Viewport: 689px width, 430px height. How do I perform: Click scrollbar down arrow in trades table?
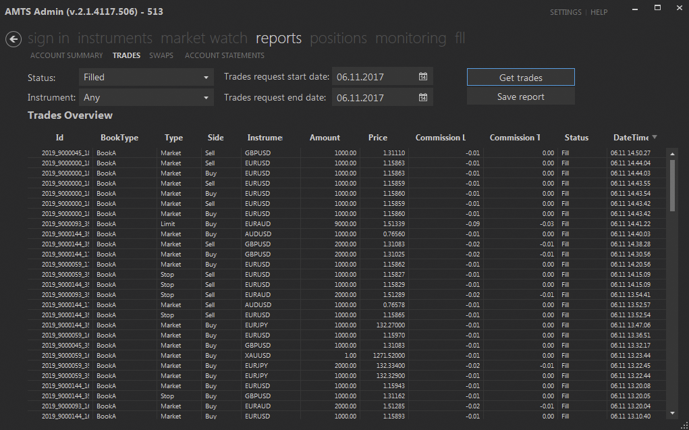point(672,413)
